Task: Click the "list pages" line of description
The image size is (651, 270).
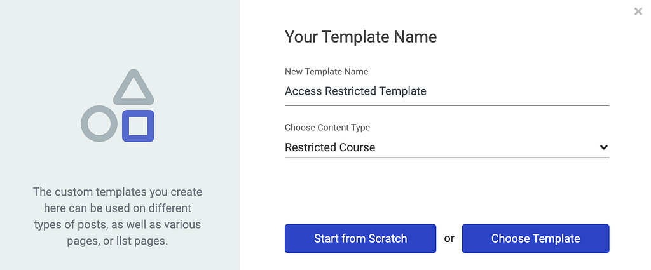Action: (x=118, y=241)
